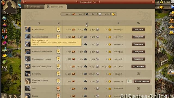Click the link icon in window header

24,2
